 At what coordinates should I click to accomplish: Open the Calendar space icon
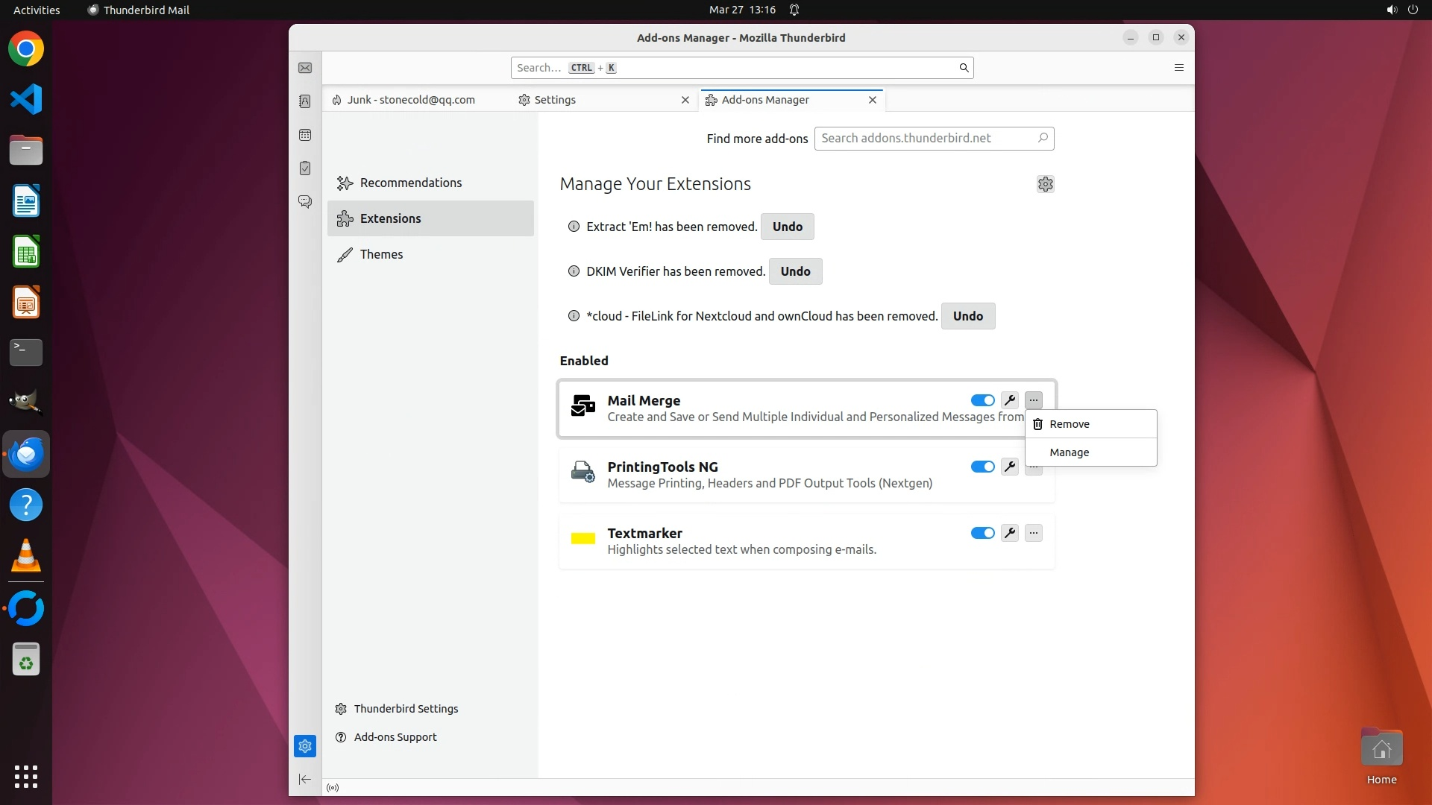(x=305, y=135)
